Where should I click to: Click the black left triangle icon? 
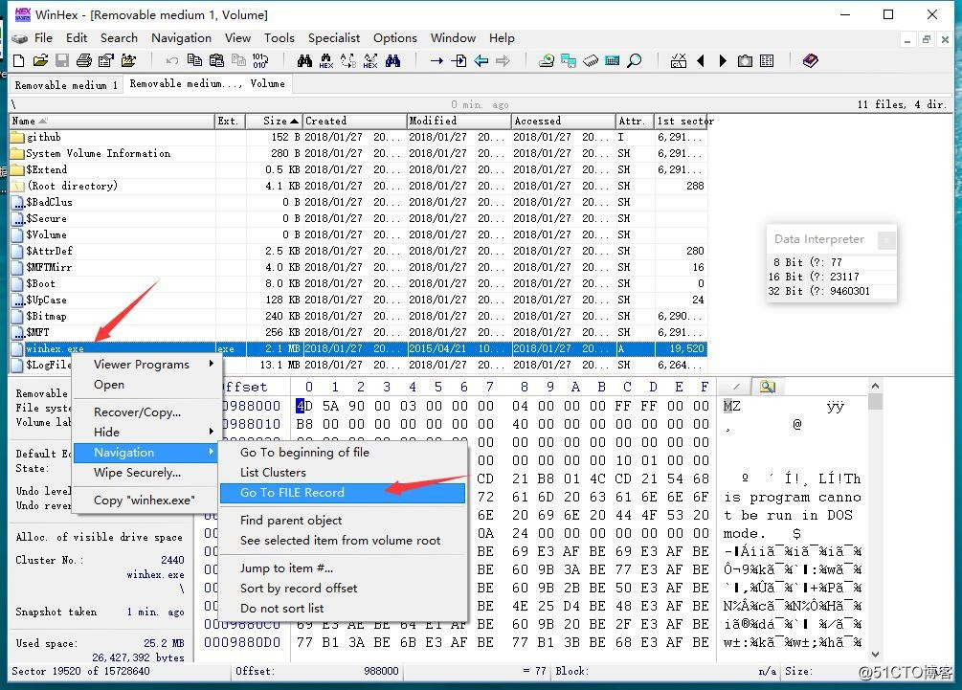(701, 60)
